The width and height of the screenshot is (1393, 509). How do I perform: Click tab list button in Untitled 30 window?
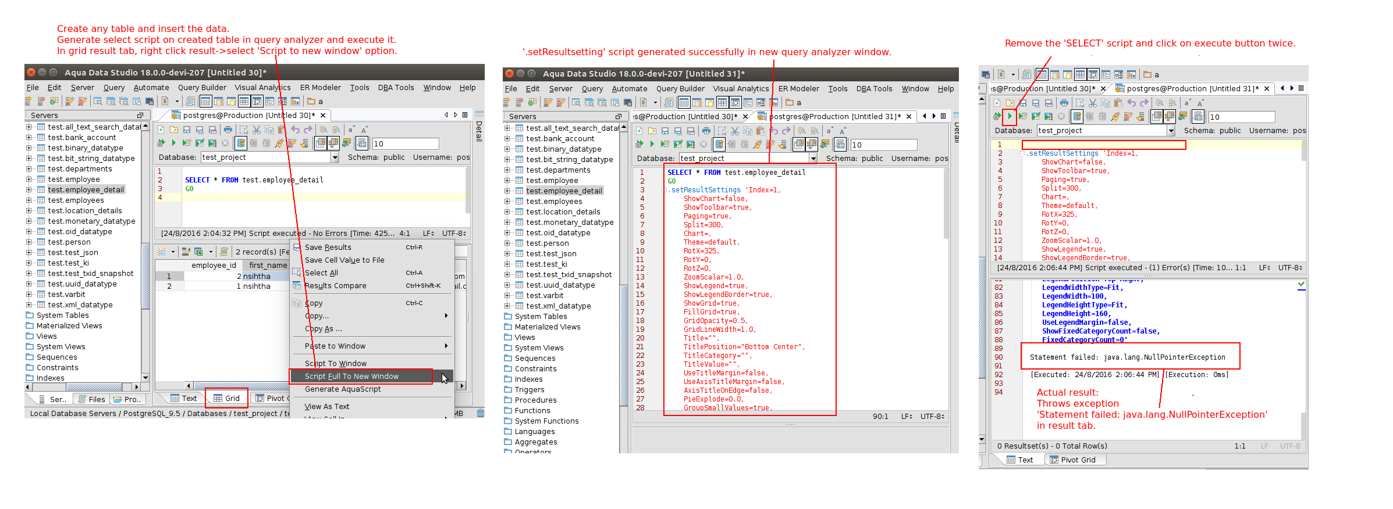pyautogui.click(x=465, y=115)
